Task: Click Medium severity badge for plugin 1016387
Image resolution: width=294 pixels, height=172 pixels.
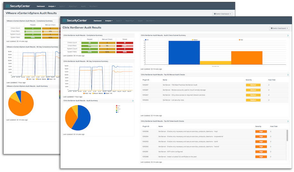Action: pyautogui.click(x=253, y=90)
